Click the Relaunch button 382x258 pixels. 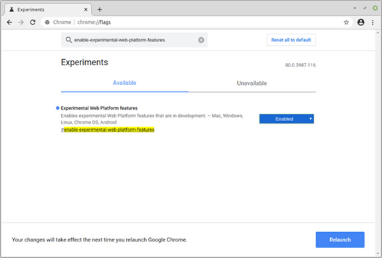tap(340, 239)
